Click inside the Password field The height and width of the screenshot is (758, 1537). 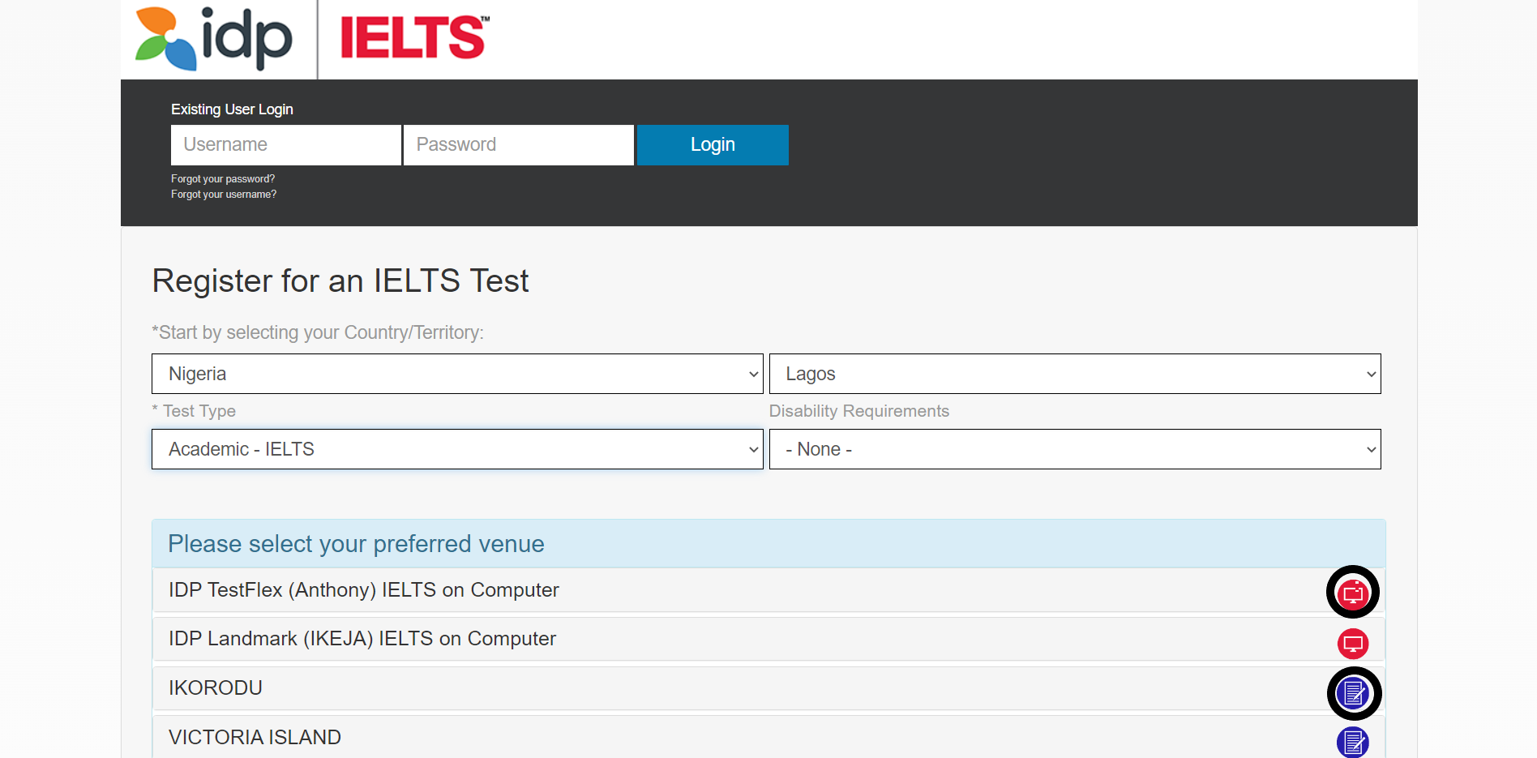click(x=518, y=144)
